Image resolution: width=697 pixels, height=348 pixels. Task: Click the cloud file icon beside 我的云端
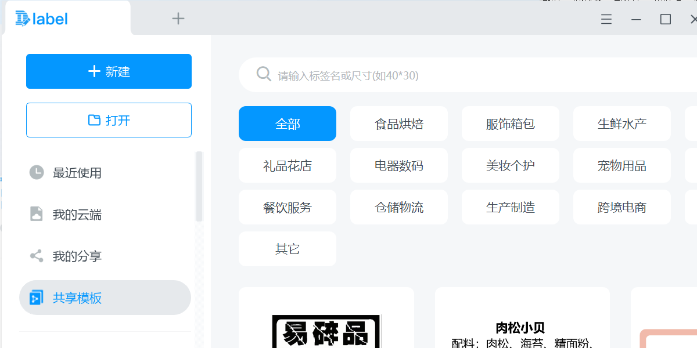tap(37, 214)
